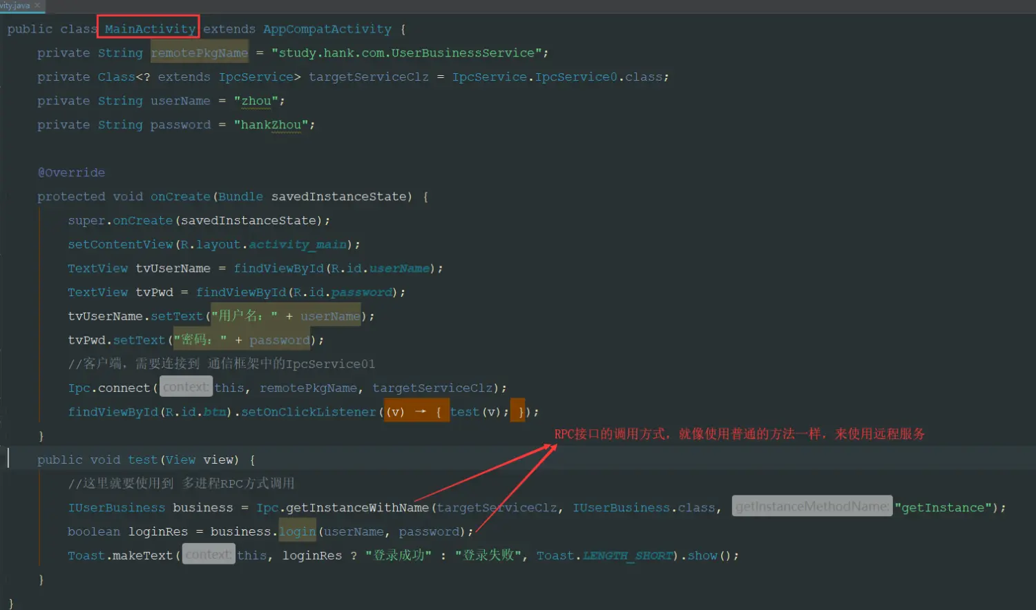Image resolution: width=1036 pixels, height=610 pixels.
Task: Click the getInstanceMethodName: parameter hint
Action: 812,506
